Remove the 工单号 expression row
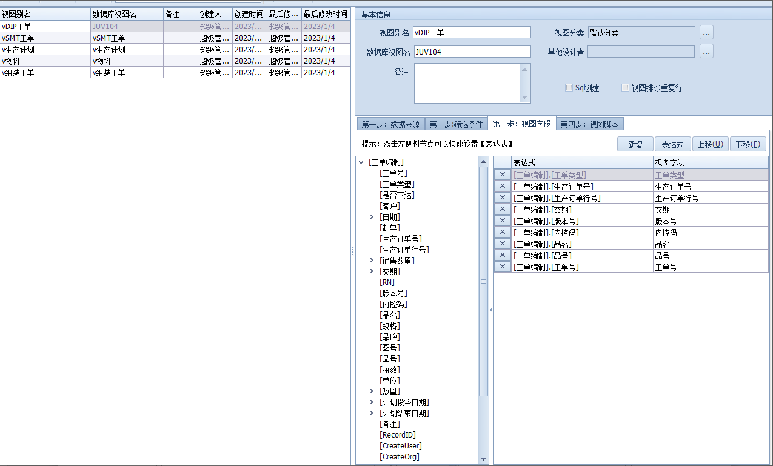This screenshot has height=466, width=773. click(x=502, y=267)
